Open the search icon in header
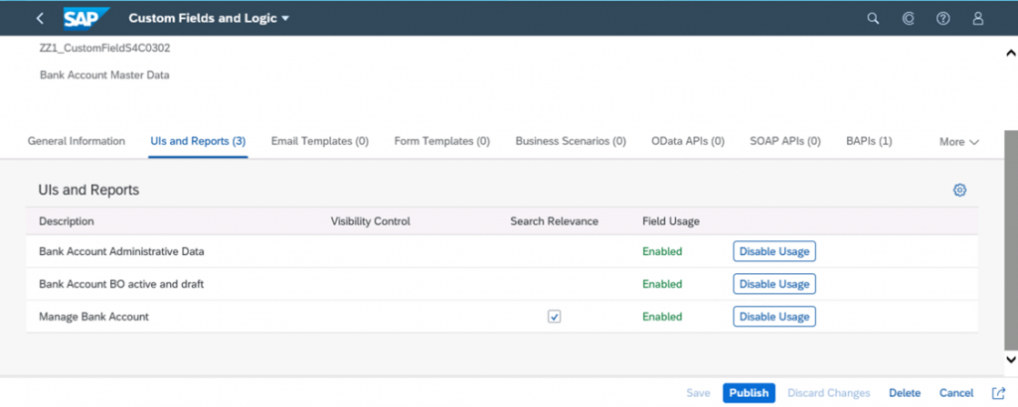This screenshot has height=407, width=1018. (873, 19)
